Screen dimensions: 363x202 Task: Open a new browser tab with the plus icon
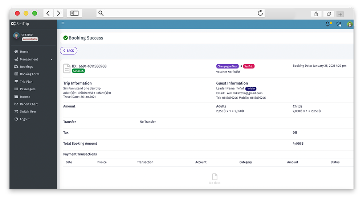pos(340,14)
